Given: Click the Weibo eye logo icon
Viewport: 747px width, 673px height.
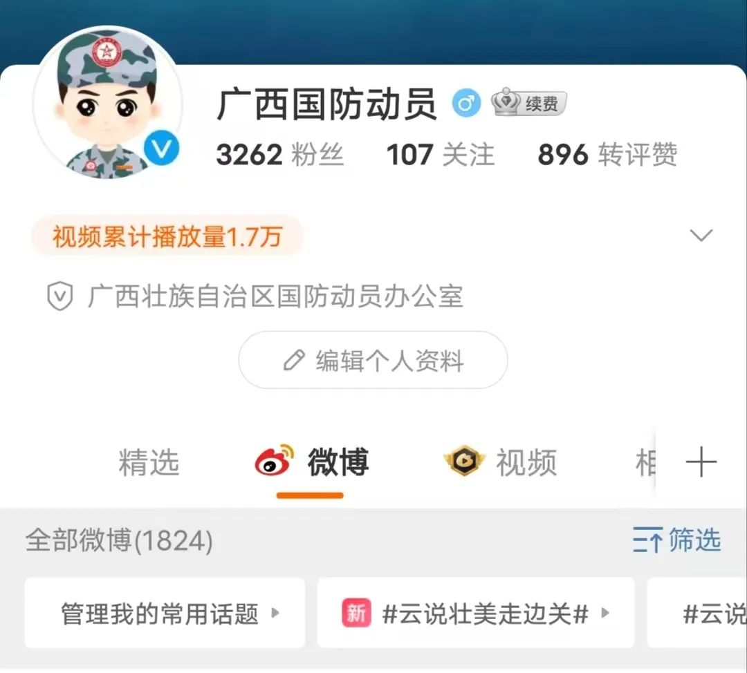Looking at the screenshot, I should 274,460.
